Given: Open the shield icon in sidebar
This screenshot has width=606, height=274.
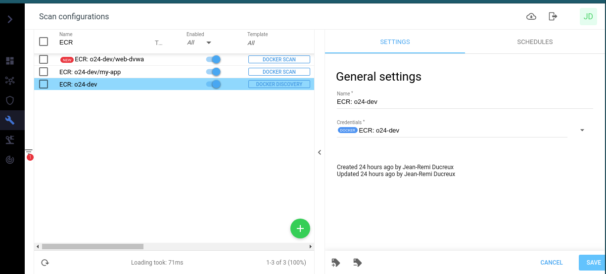Looking at the screenshot, I should (x=10, y=100).
